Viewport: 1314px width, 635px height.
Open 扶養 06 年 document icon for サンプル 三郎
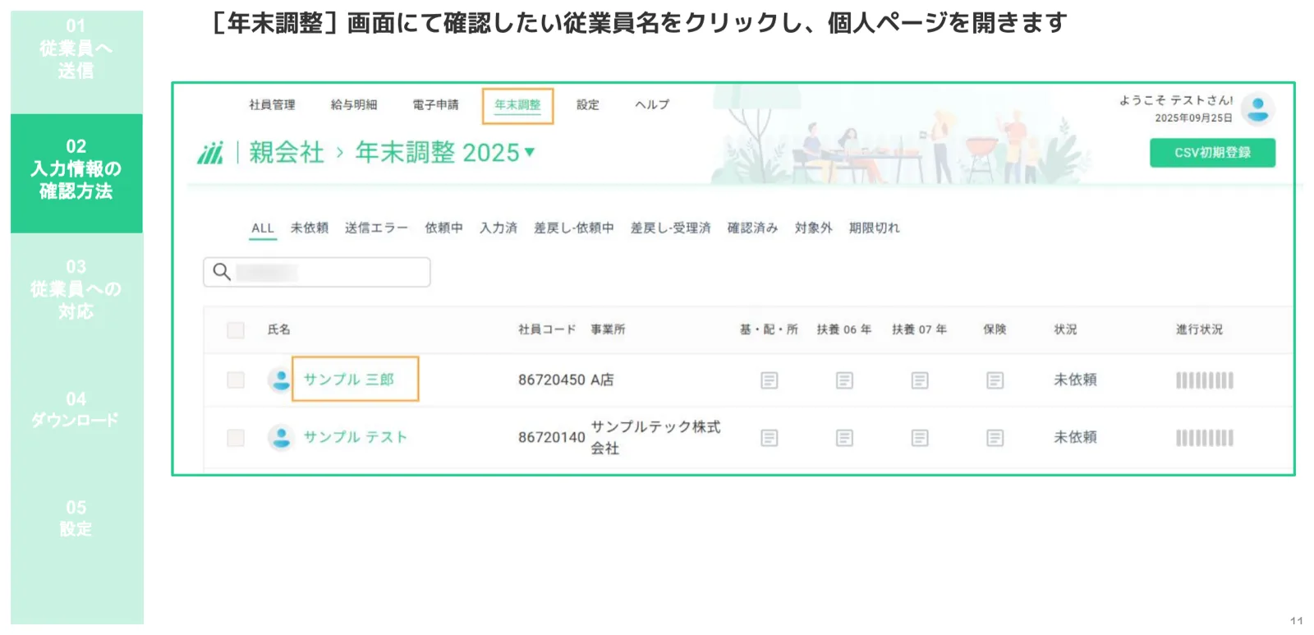point(844,380)
